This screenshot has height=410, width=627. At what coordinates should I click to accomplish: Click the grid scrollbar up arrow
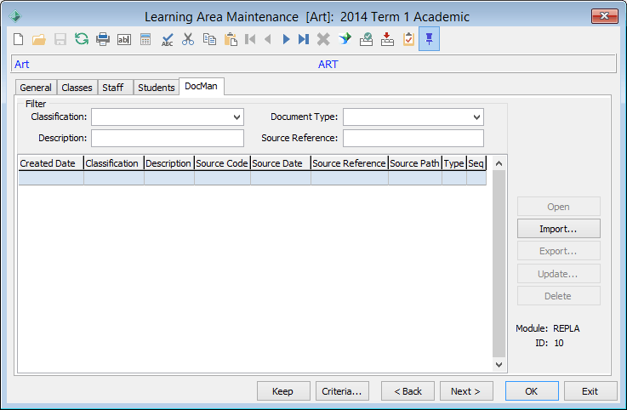click(x=499, y=163)
